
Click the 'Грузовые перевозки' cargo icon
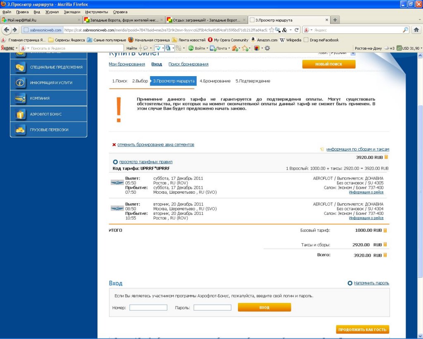point(20,130)
